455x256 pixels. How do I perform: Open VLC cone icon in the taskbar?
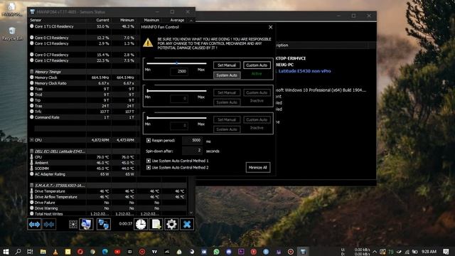pos(55,252)
